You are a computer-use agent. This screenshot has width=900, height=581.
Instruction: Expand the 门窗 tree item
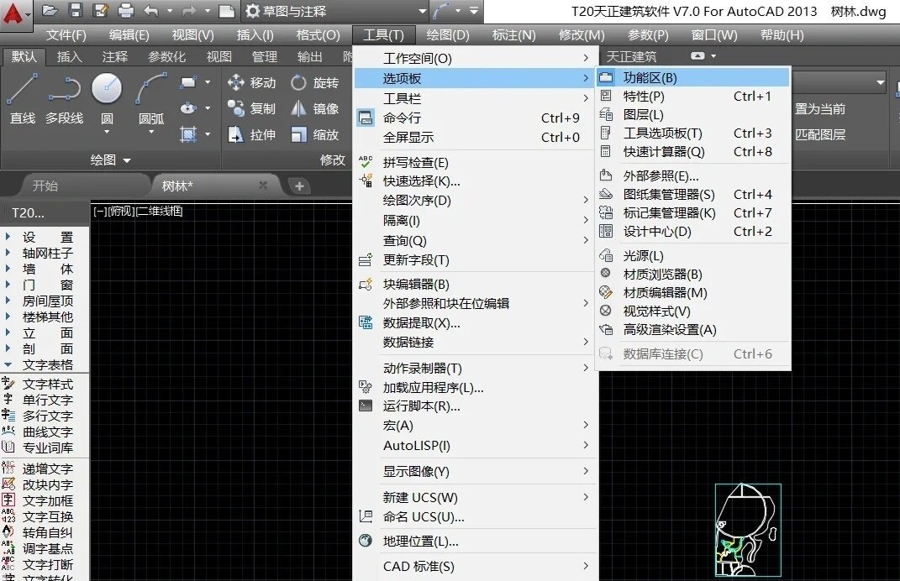tap(8, 284)
